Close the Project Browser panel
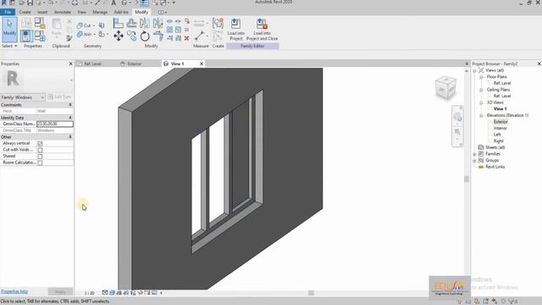 point(539,64)
